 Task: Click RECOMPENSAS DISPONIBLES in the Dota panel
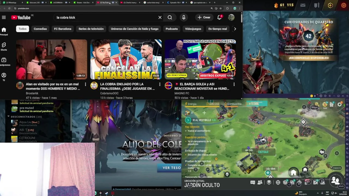pyautogui.click(x=309, y=58)
